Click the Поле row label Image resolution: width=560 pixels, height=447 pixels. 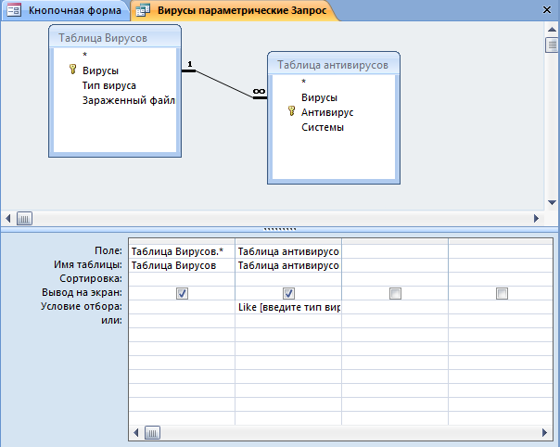pyautogui.click(x=108, y=250)
